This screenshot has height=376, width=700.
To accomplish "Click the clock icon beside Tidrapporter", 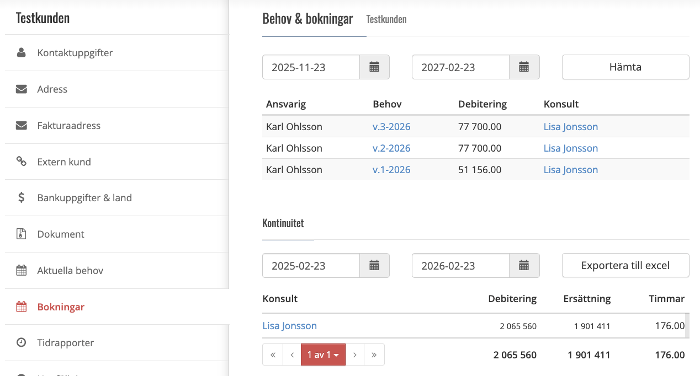I will tap(22, 342).
